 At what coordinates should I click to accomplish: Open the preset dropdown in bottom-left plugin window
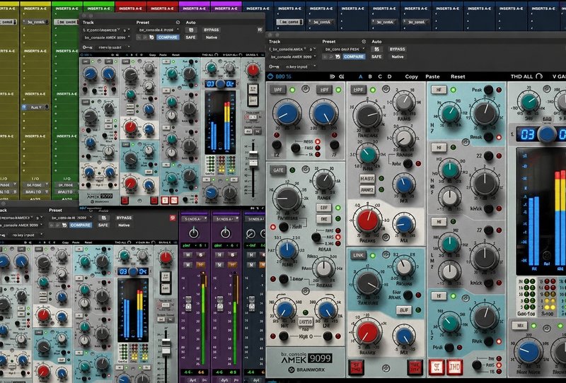click(x=71, y=218)
